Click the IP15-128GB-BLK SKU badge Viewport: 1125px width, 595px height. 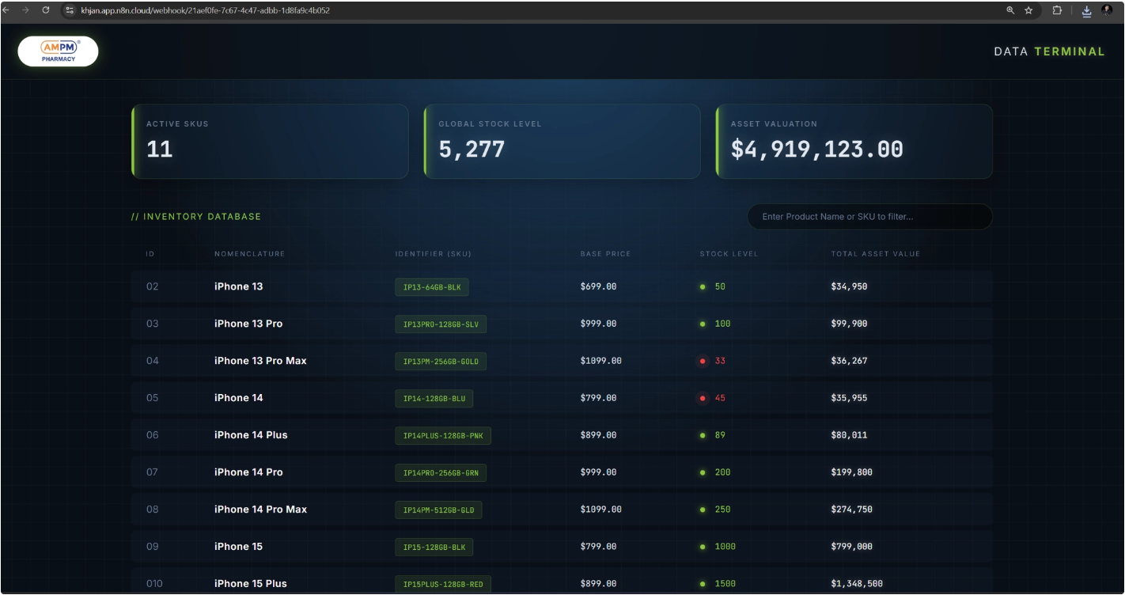pos(434,548)
